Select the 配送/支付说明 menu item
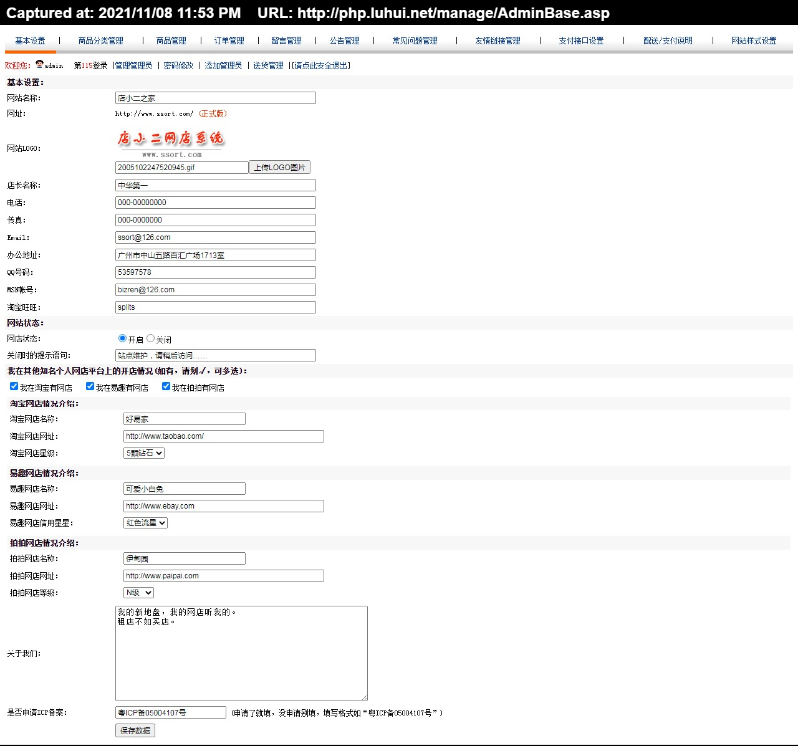Viewport: 798px width, 746px height. (x=668, y=41)
